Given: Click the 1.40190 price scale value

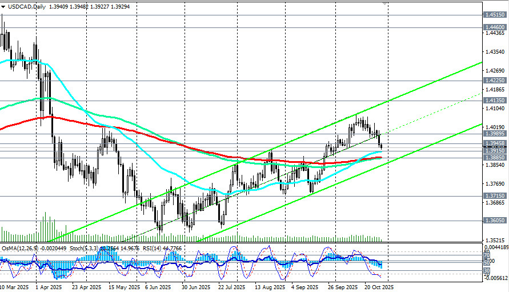Looking at the screenshot, I should pyautogui.click(x=495, y=127).
